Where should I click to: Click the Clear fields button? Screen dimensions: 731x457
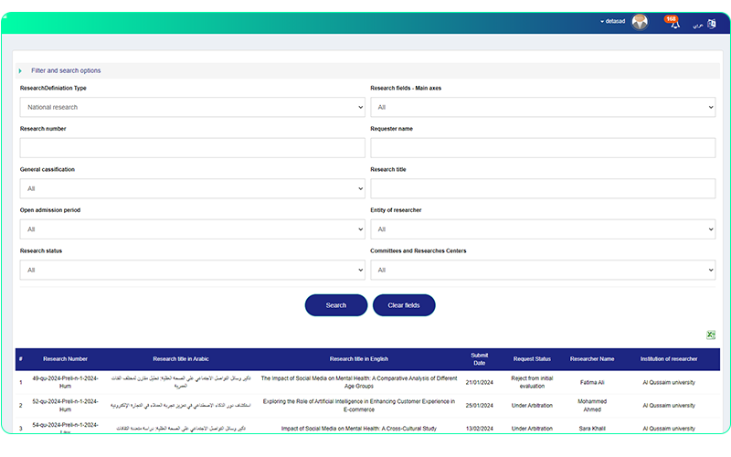tap(404, 305)
